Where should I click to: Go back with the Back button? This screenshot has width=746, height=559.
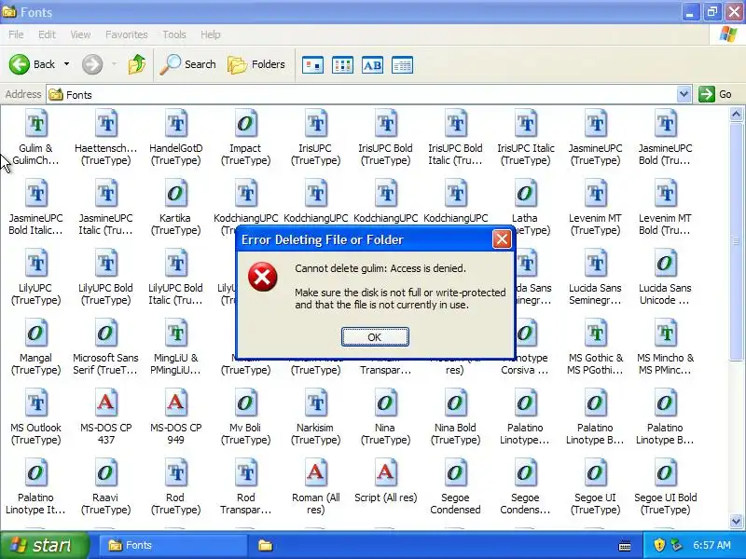32,64
